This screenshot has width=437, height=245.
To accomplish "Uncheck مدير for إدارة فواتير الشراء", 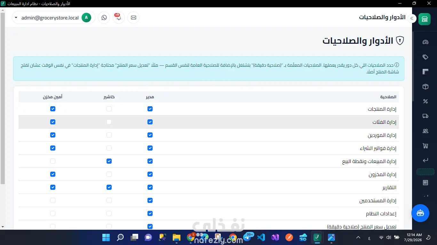I will 150,148.
